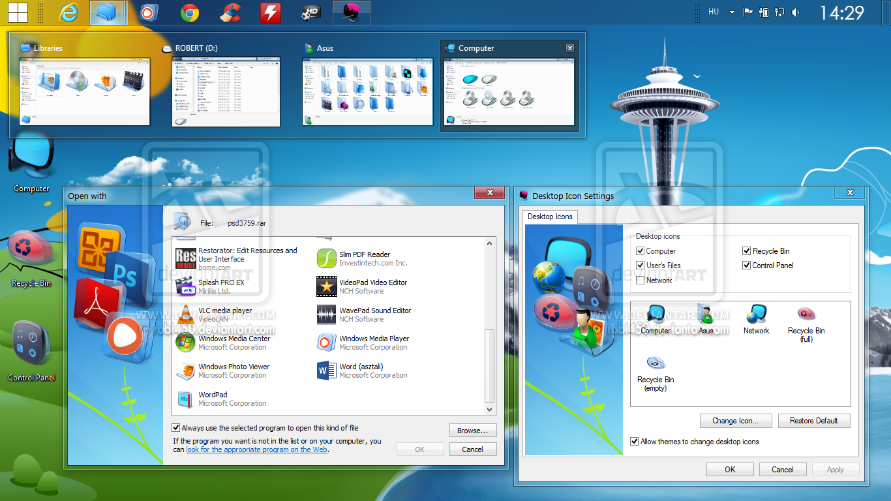Choose WordPad in the program list

coord(222,399)
